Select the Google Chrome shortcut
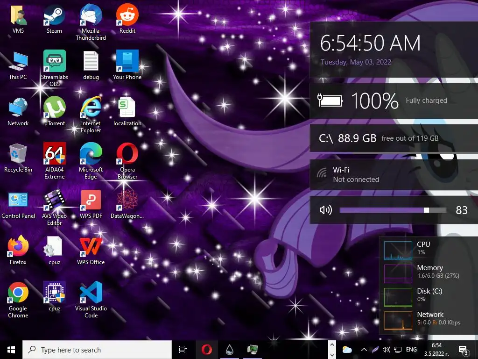Viewport: 478px width, 359px height. click(18, 300)
